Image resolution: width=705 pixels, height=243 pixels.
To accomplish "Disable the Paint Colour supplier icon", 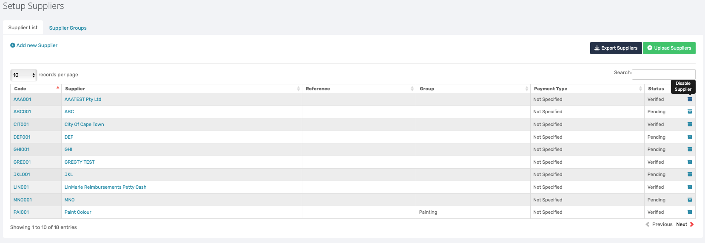I will point(690,212).
